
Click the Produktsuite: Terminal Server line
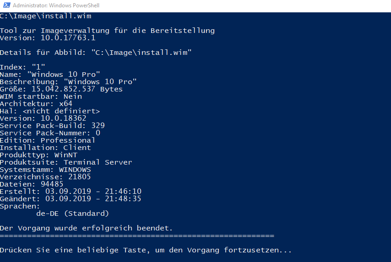pyautogui.click(x=66, y=162)
